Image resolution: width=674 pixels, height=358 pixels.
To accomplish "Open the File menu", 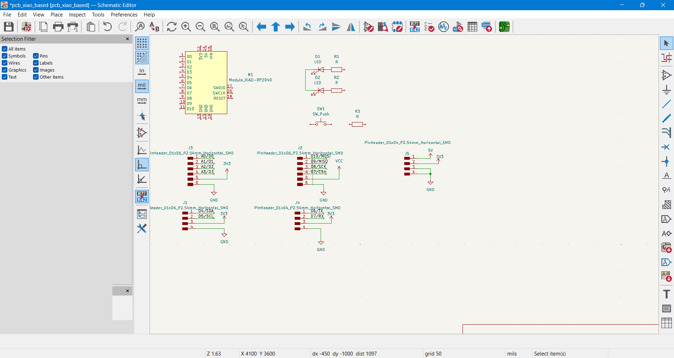I will (7, 14).
